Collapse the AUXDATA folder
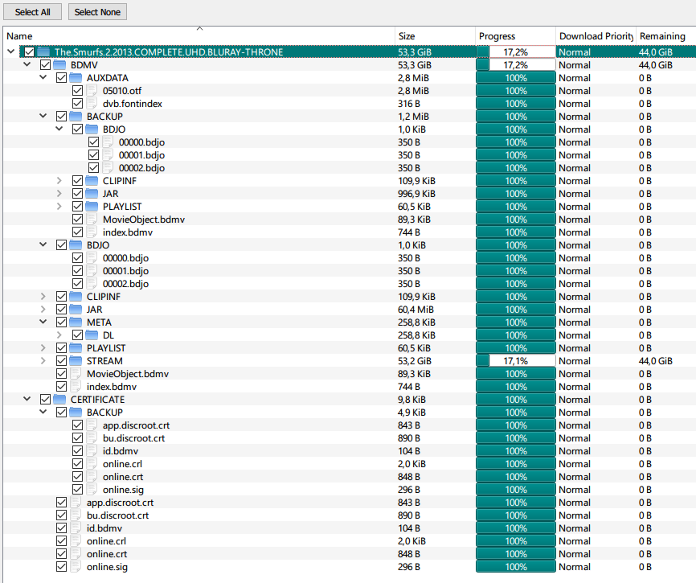Screen dimensions: 696x583 [43, 77]
